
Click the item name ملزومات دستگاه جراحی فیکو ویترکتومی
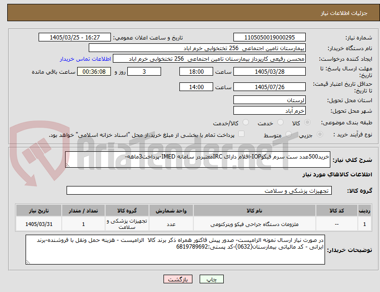[255, 225]
